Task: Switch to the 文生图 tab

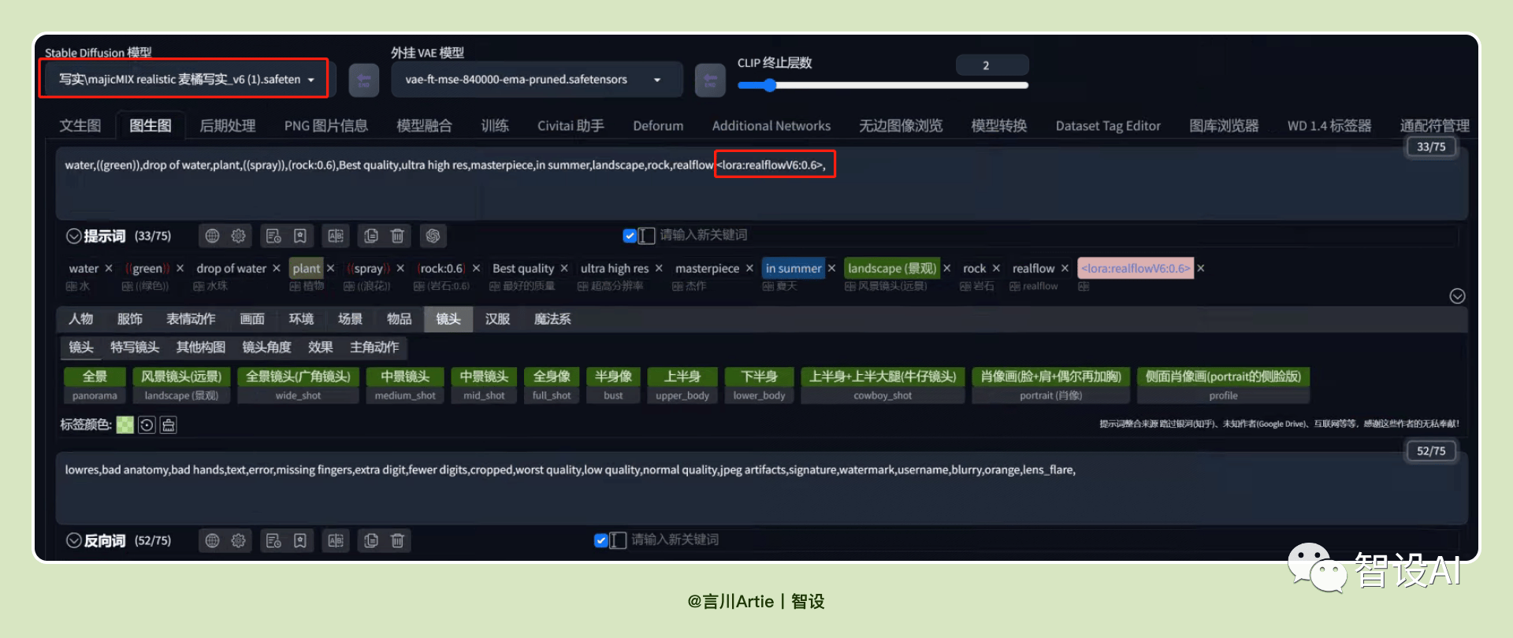Action: 80,125
